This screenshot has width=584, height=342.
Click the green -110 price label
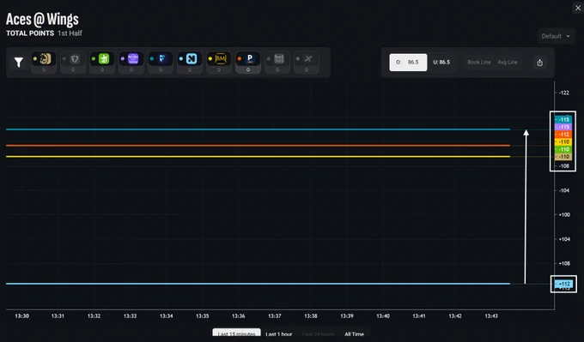pos(563,149)
